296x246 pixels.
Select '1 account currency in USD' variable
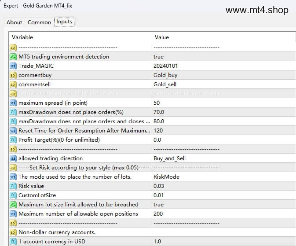52,242
